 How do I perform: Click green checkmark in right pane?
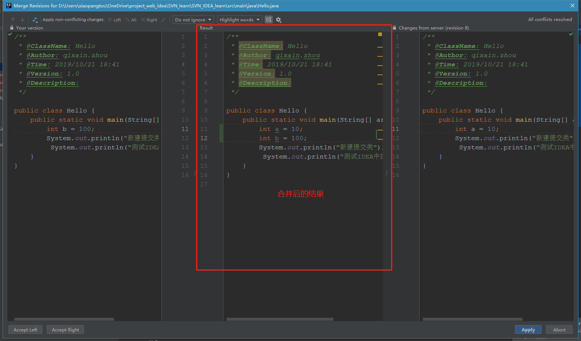click(x=571, y=34)
